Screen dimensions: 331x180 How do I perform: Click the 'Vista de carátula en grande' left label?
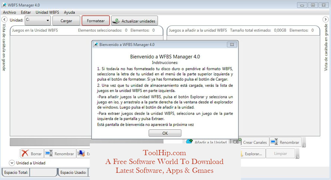(4, 47)
